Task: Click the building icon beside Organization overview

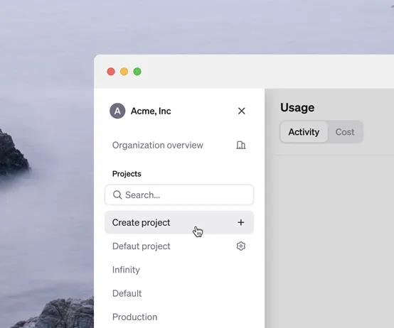Action: [x=240, y=145]
